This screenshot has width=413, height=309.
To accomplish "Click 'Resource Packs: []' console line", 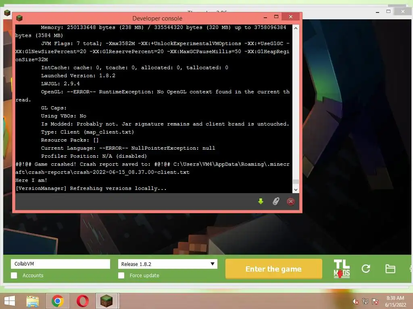I will (x=70, y=140).
